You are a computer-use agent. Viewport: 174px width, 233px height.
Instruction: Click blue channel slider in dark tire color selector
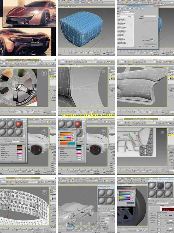pos(125,195)
